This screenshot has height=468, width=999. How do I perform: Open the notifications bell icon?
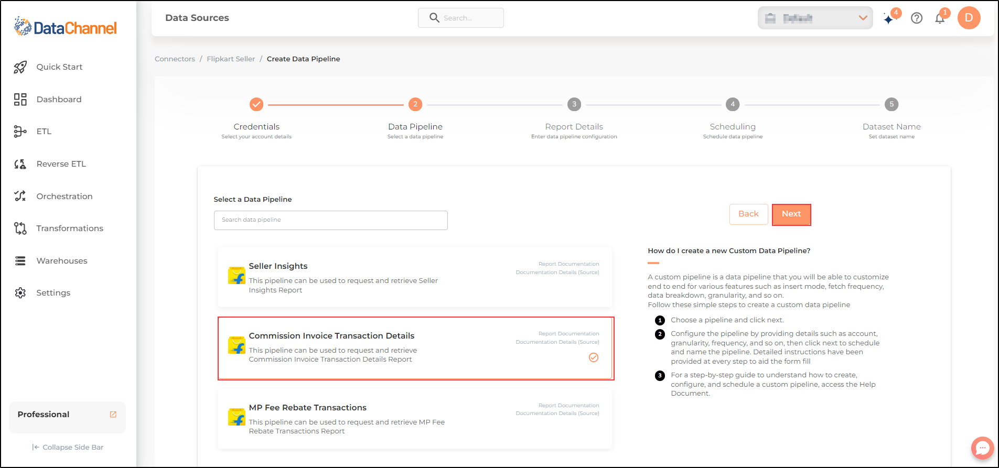940,19
